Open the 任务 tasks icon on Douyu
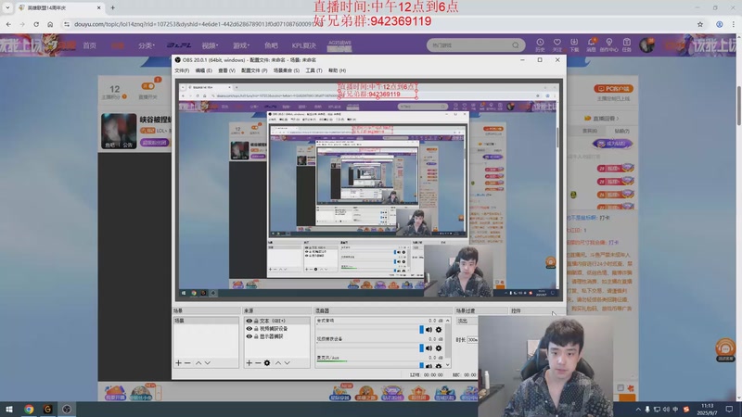742x417 pixels. point(627,44)
